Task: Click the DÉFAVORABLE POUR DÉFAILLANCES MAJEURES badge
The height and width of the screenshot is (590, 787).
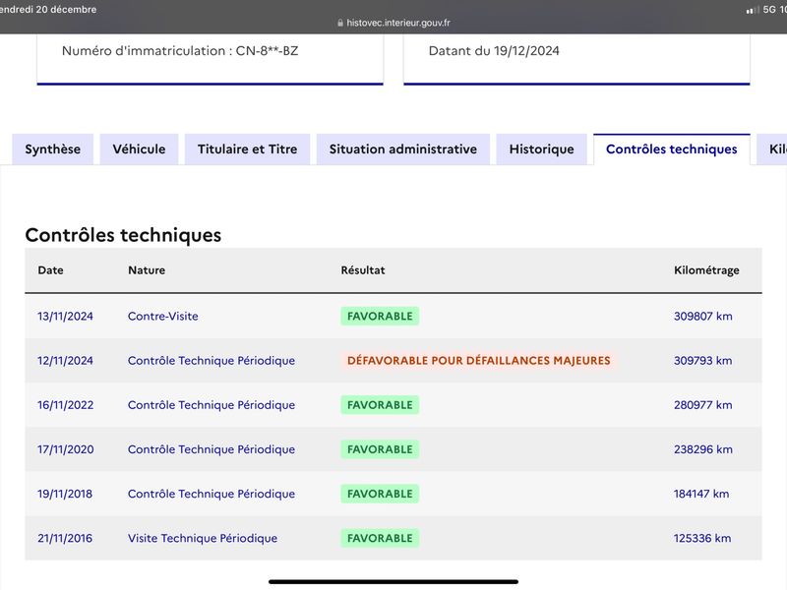Action: click(x=479, y=360)
